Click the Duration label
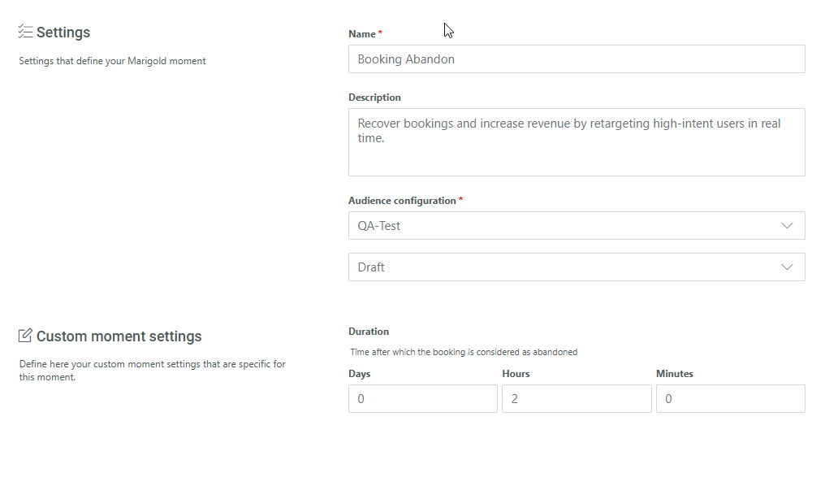This screenshot has height=486, width=838. click(369, 332)
